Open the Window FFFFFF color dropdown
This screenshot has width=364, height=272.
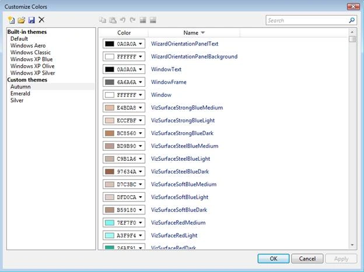[141, 95]
